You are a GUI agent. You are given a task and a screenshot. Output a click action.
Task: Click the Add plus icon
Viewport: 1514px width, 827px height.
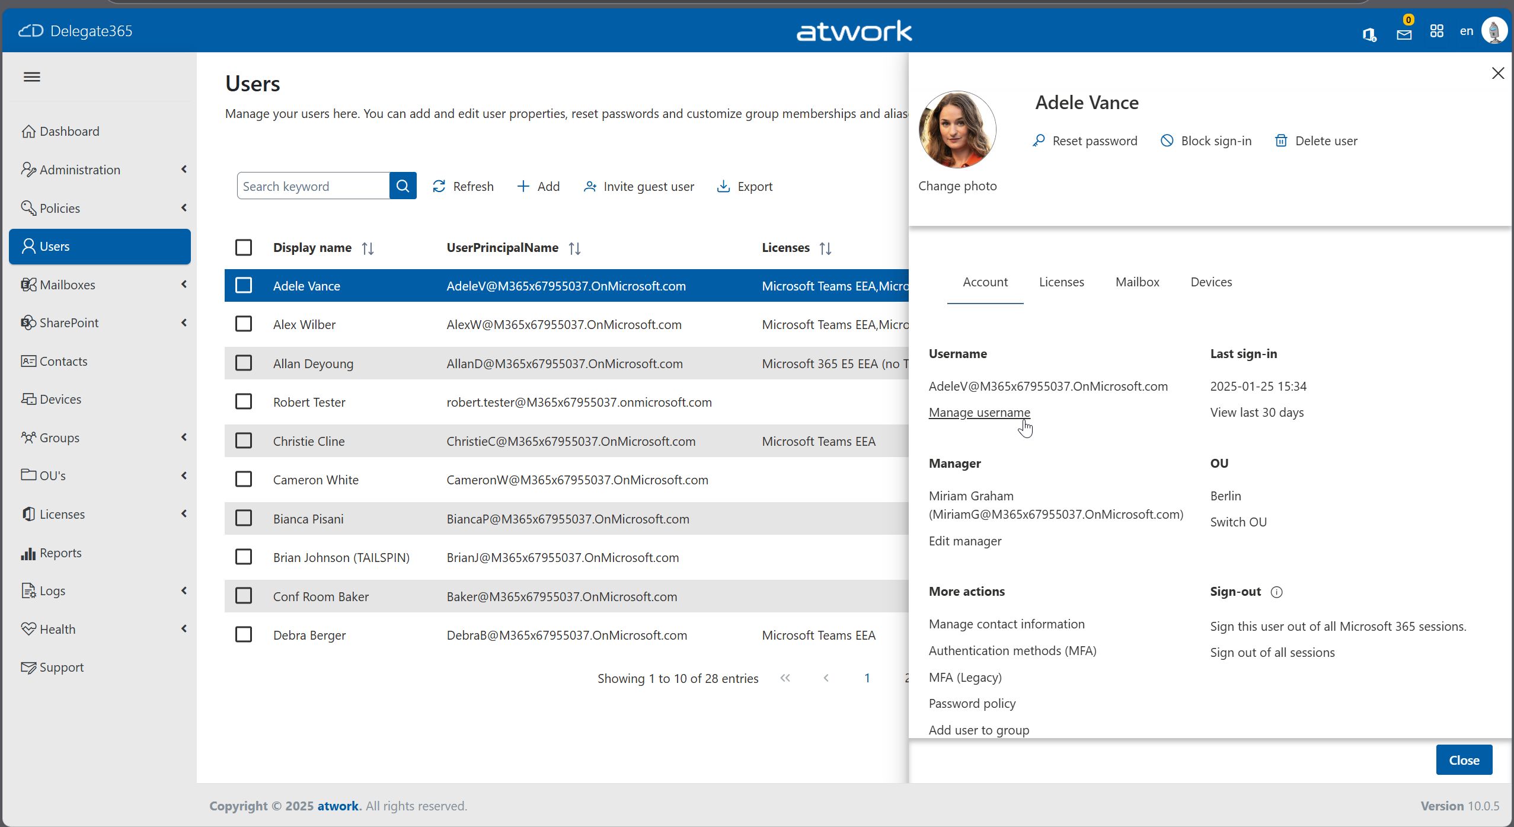(523, 186)
